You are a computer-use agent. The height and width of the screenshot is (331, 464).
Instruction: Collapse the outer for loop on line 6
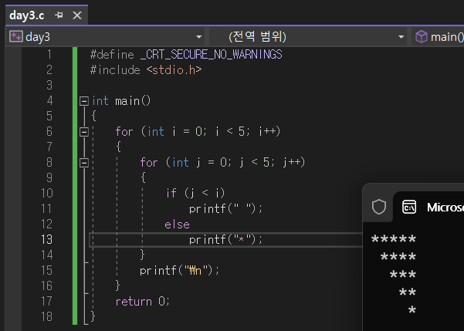pyautogui.click(x=84, y=132)
